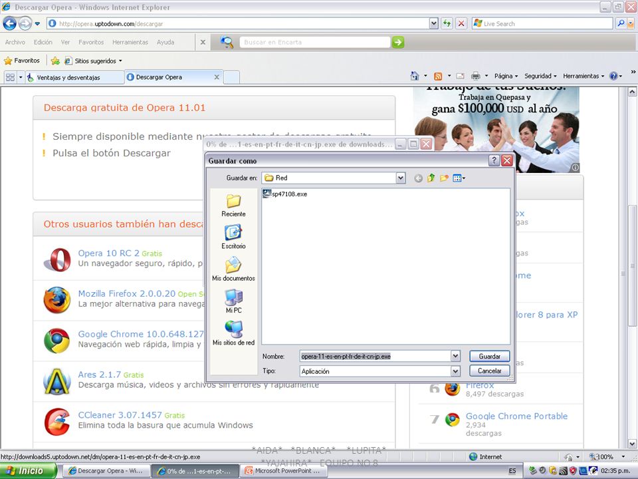
Task: Open the Herramientas command bar dropdown
Action: click(x=584, y=76)
